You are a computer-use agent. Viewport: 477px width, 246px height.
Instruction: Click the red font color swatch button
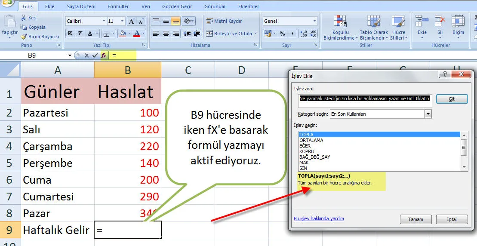tap(137, 34)
